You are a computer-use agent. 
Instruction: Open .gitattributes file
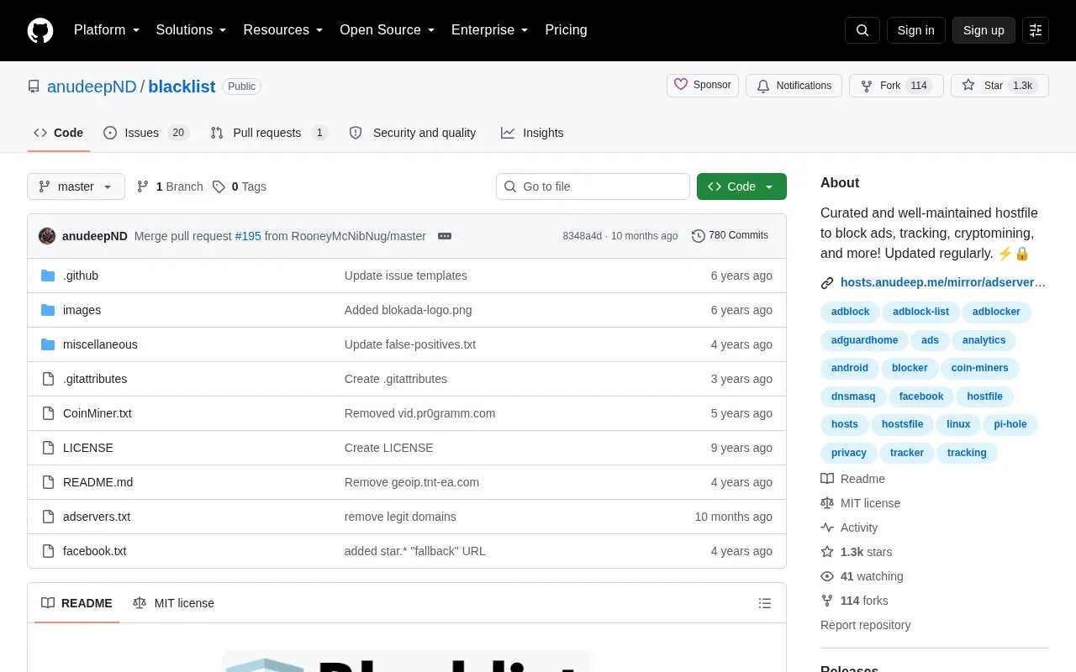95,379
